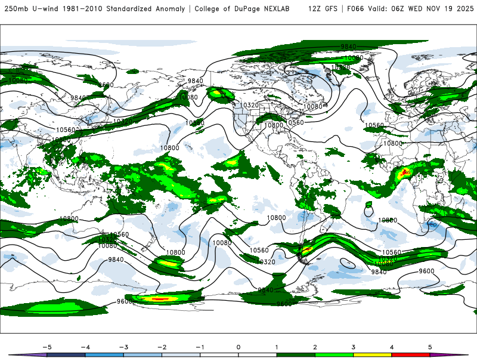Click the '-5' tick label on the color bar
The image size is (477, 358).
click(x=47, y=347)
